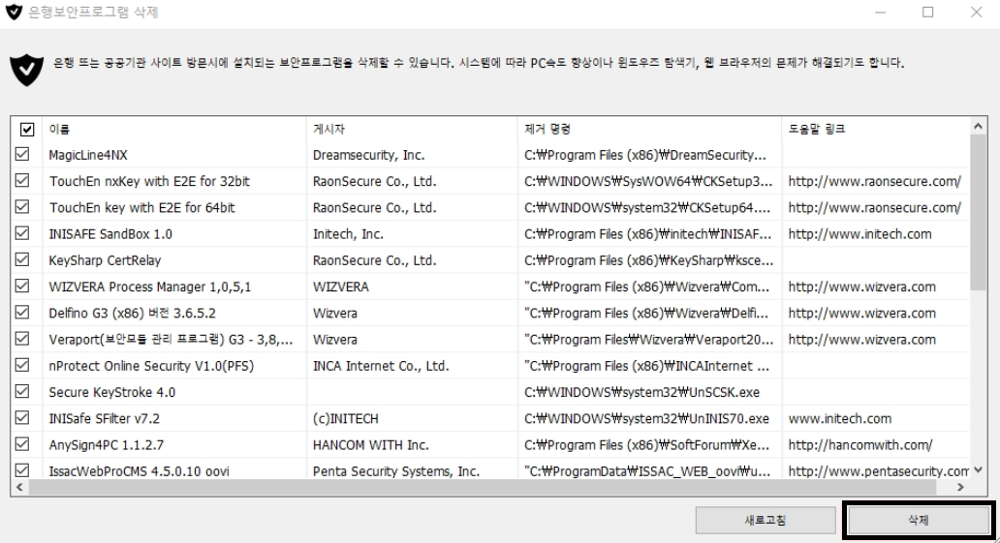Close the 은행보안프로그램 삭제 window
The height and width of the screenshot is (543, 1000).
pos(977,13)
